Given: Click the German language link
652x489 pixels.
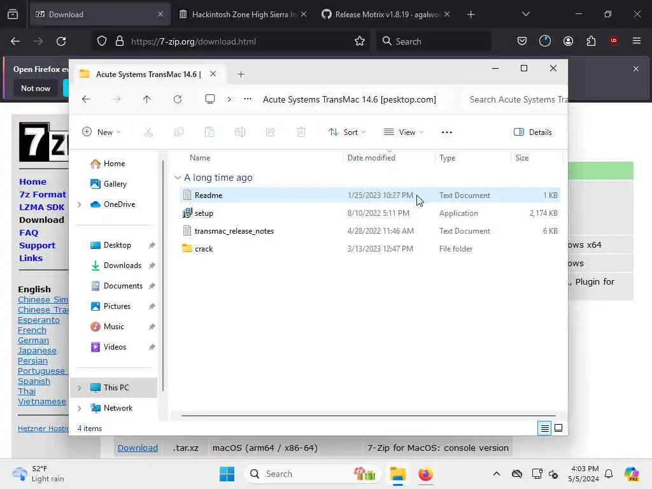Looking at the screenshot, I should [x=33, y=340].
